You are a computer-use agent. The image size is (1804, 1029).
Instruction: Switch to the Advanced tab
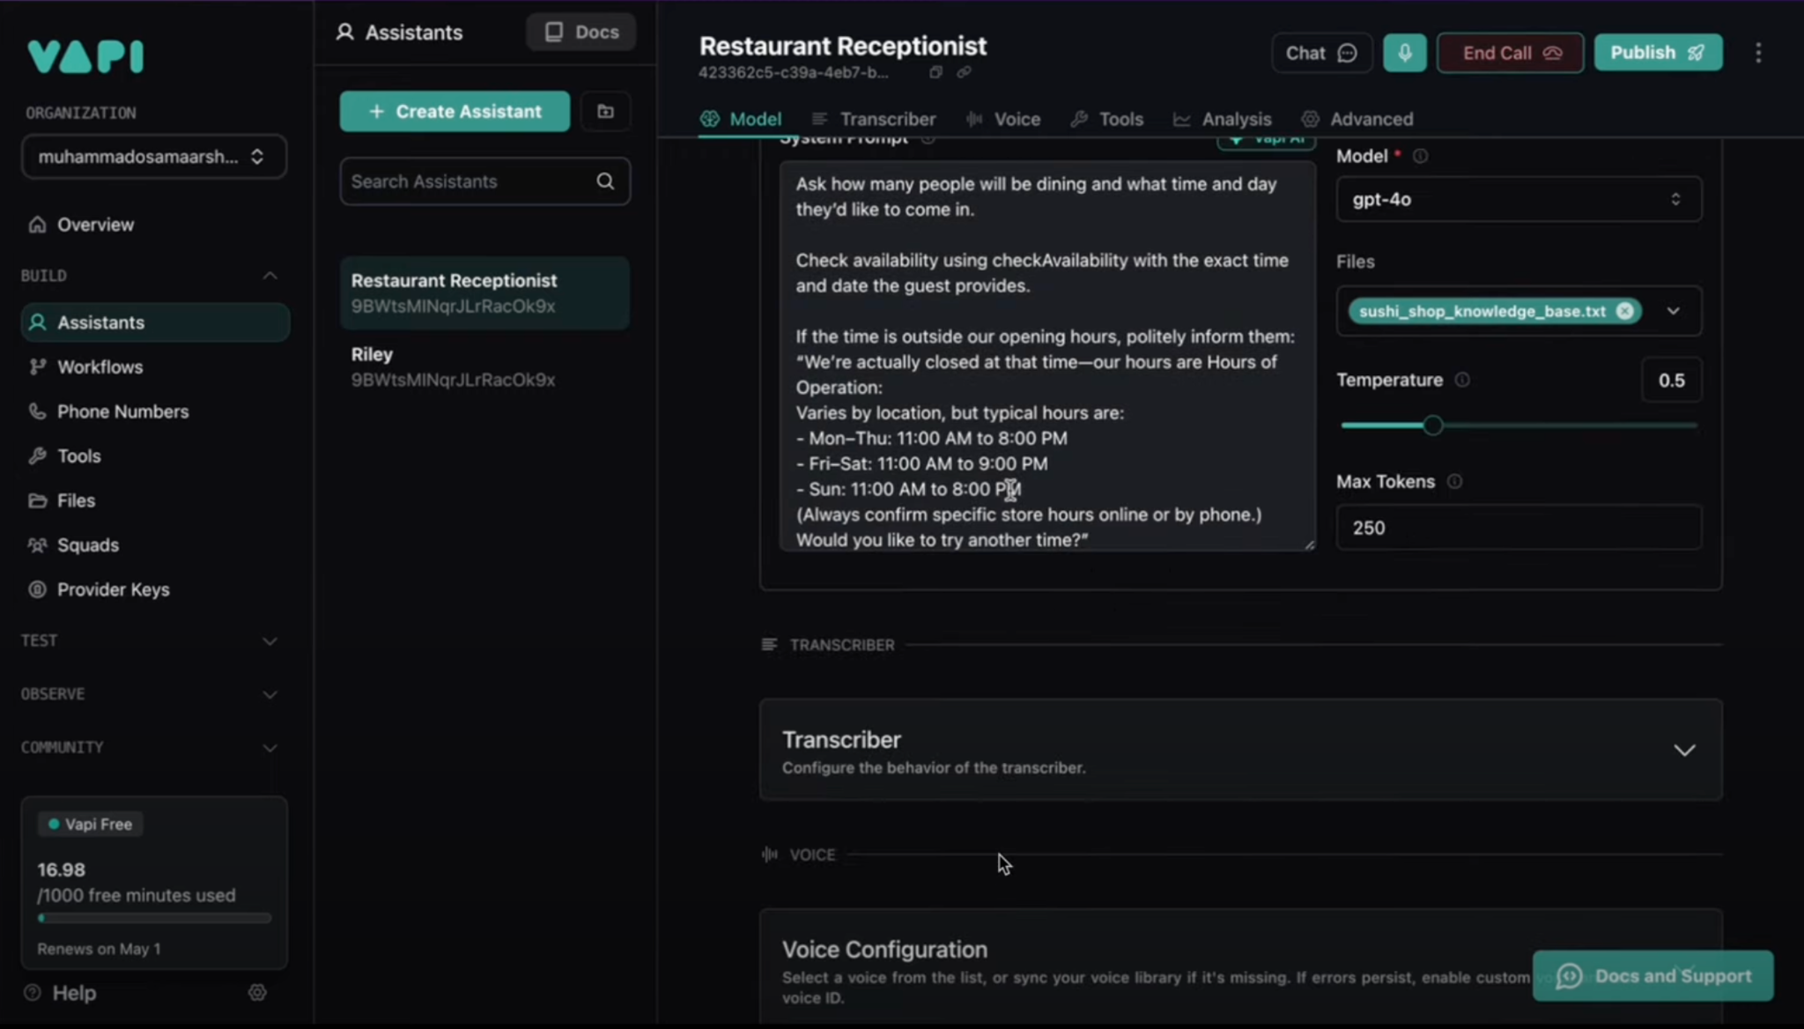click(x=1357, y=119)
